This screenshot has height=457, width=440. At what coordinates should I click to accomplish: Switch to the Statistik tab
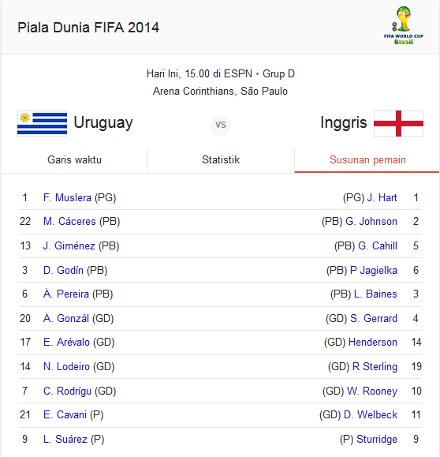221,160
